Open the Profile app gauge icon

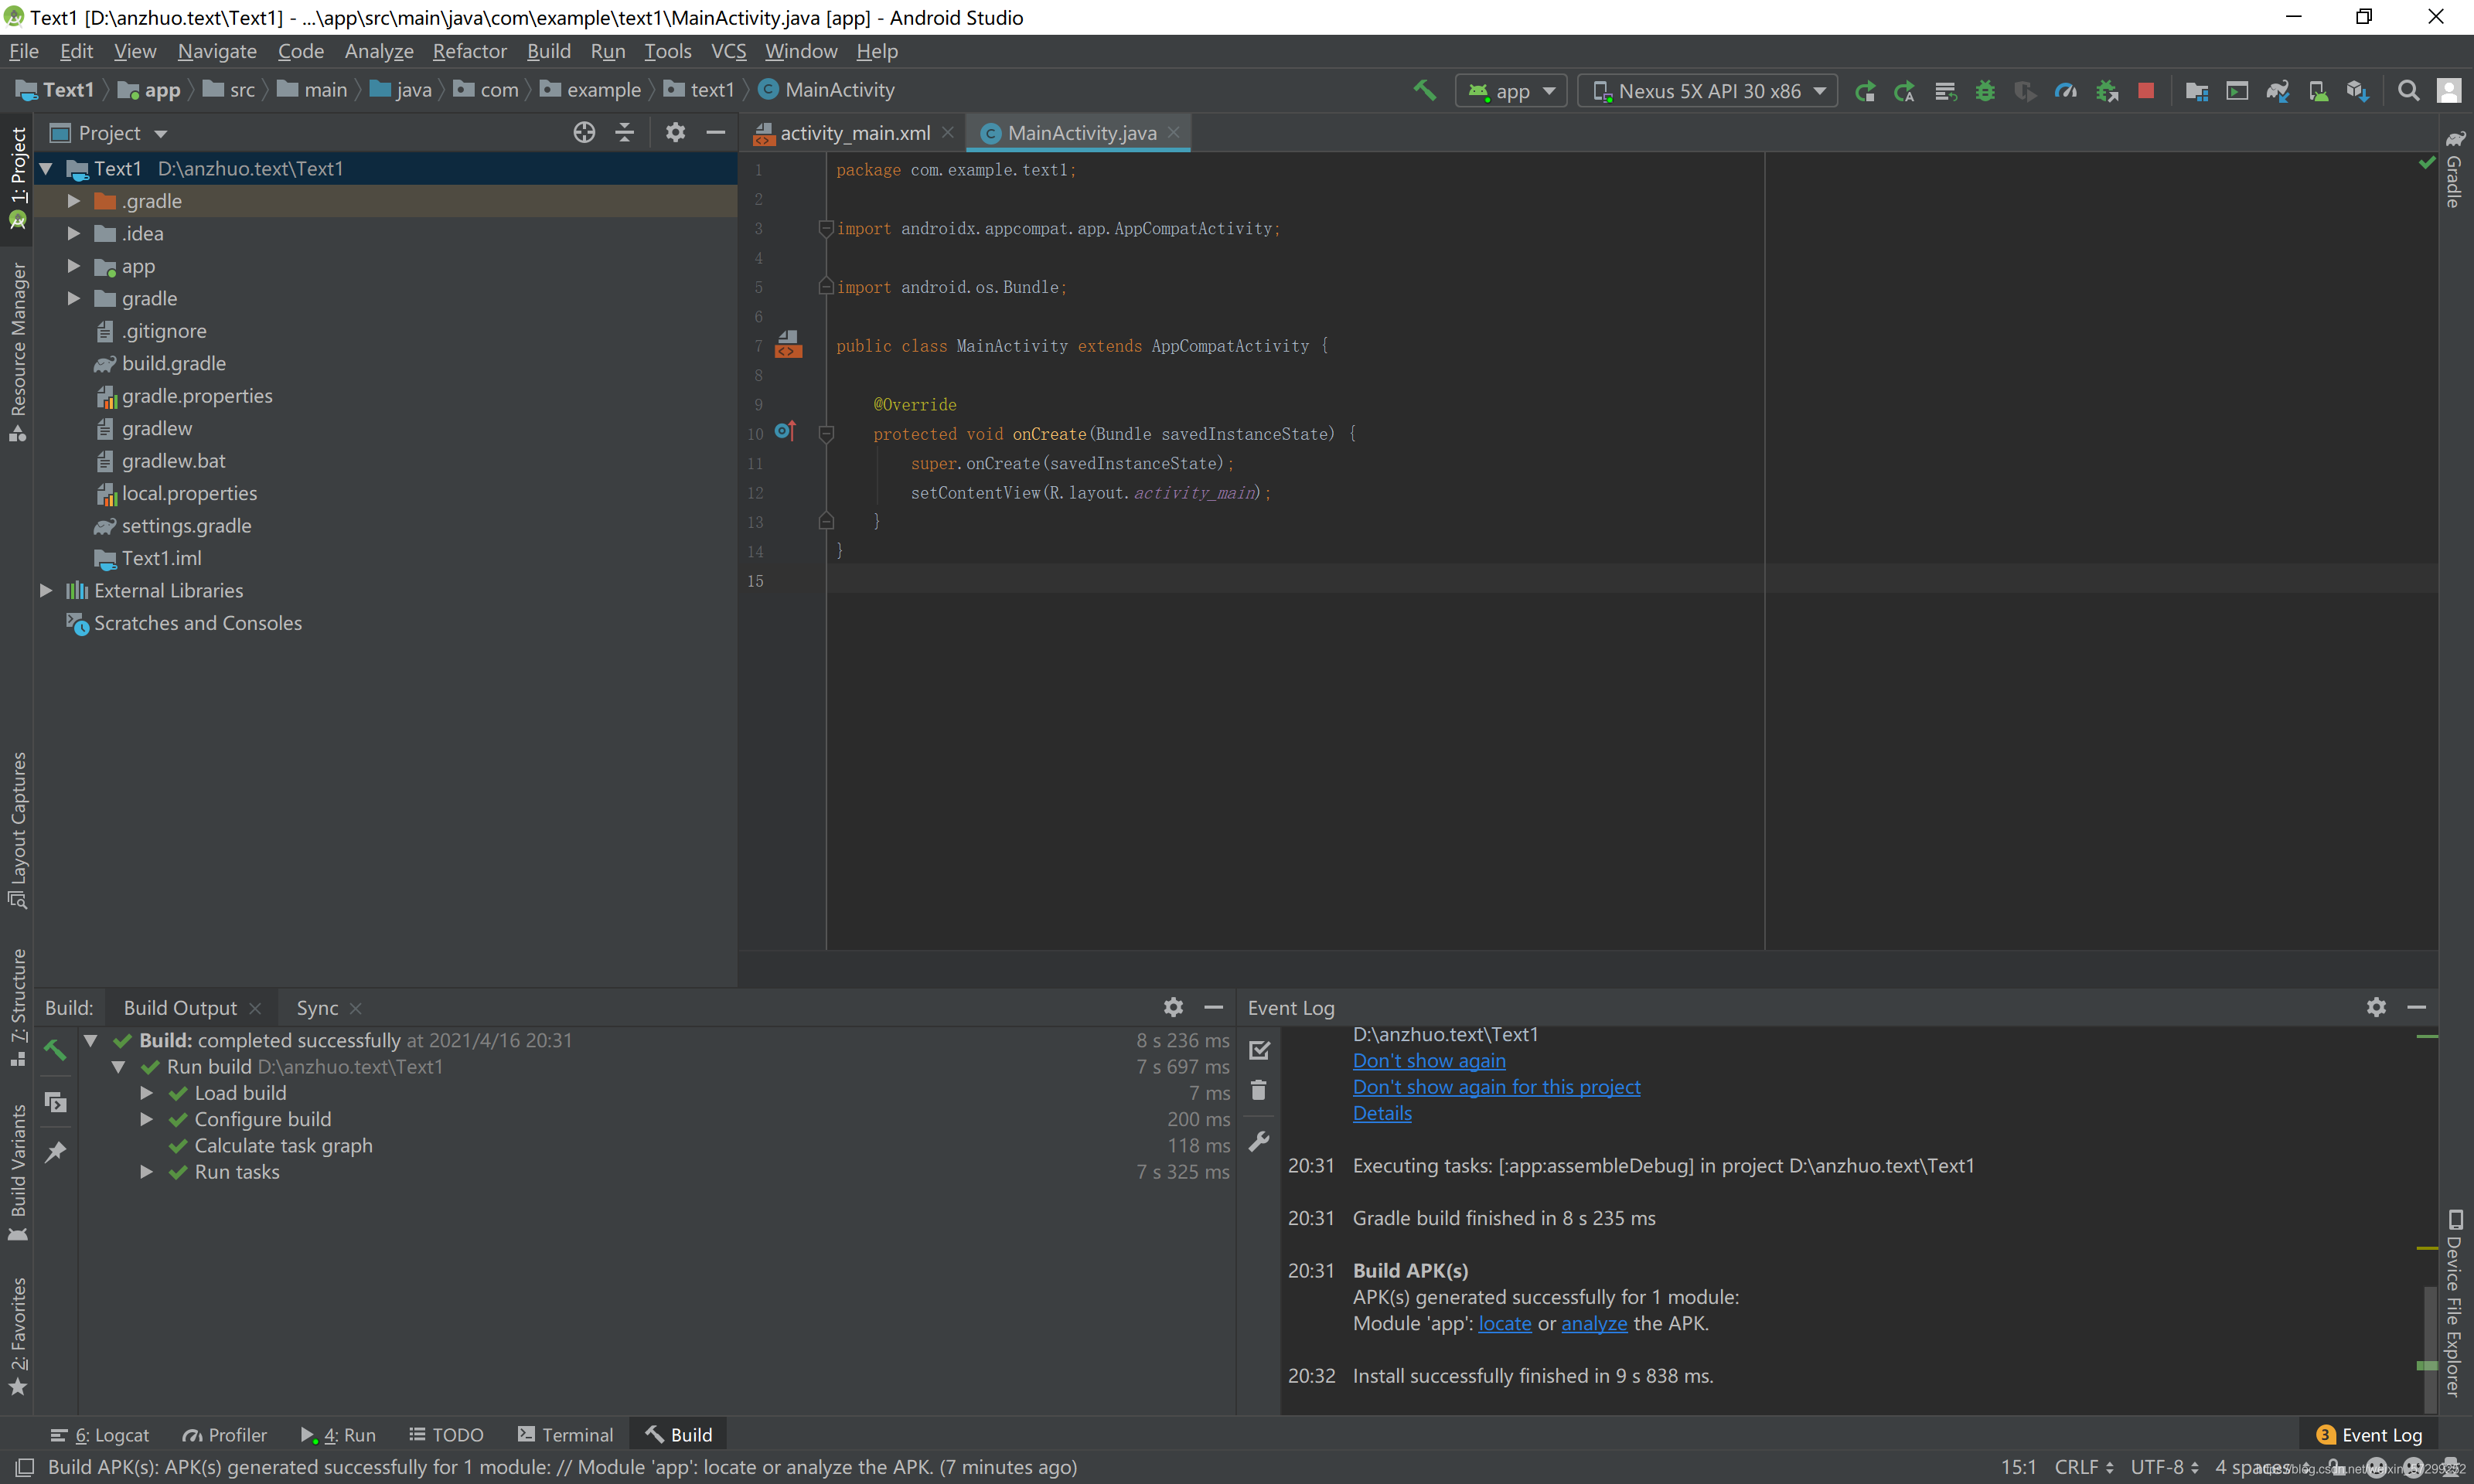pyautogui.click(x=2065, y=91)
